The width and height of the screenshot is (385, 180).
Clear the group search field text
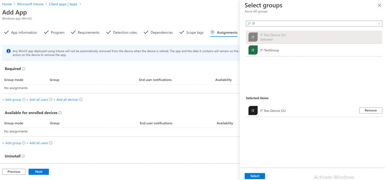tap(379, 24)
